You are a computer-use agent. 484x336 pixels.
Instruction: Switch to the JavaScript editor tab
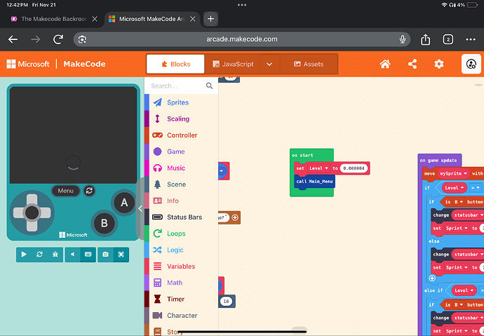coord(233,64)
